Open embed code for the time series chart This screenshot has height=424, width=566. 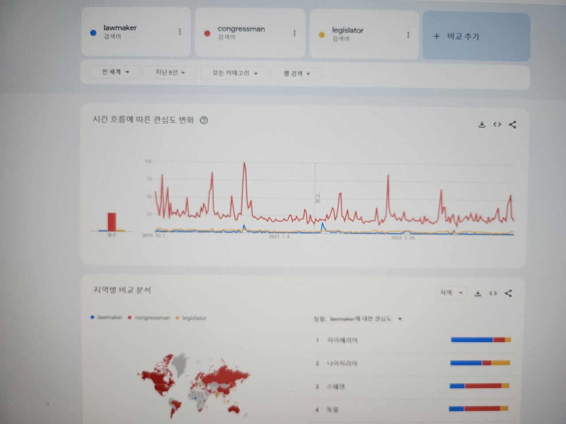497,125
